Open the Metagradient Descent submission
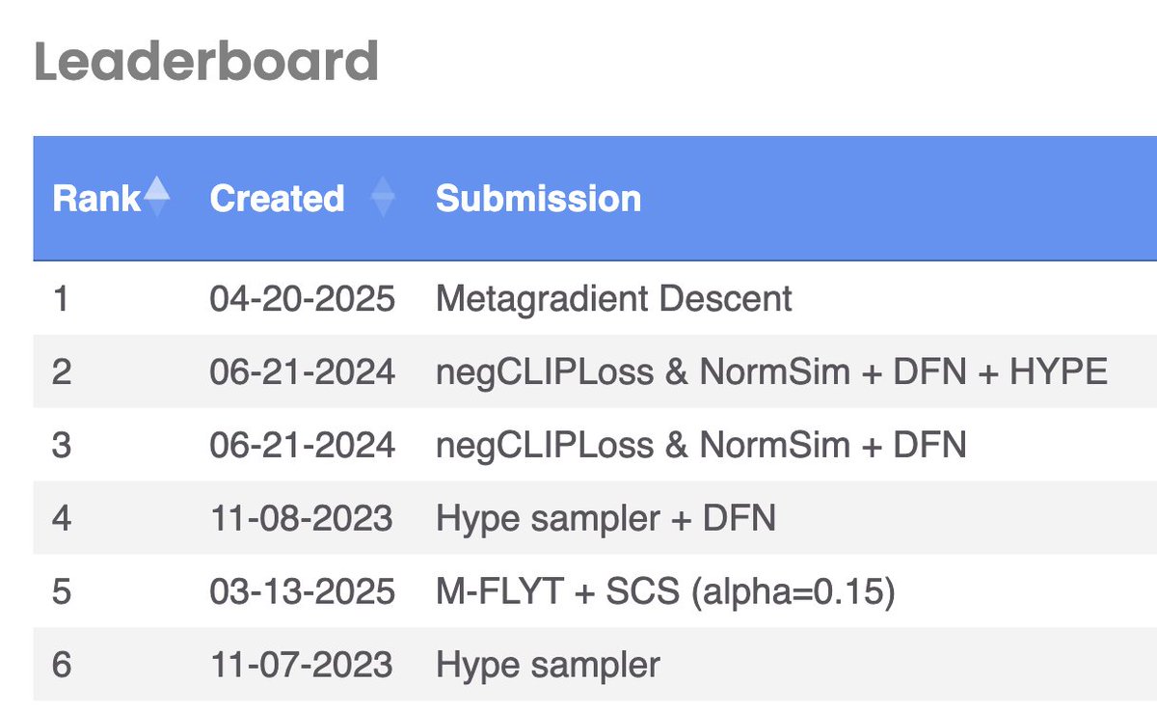1157x713 pixels. tap(614, 298)
